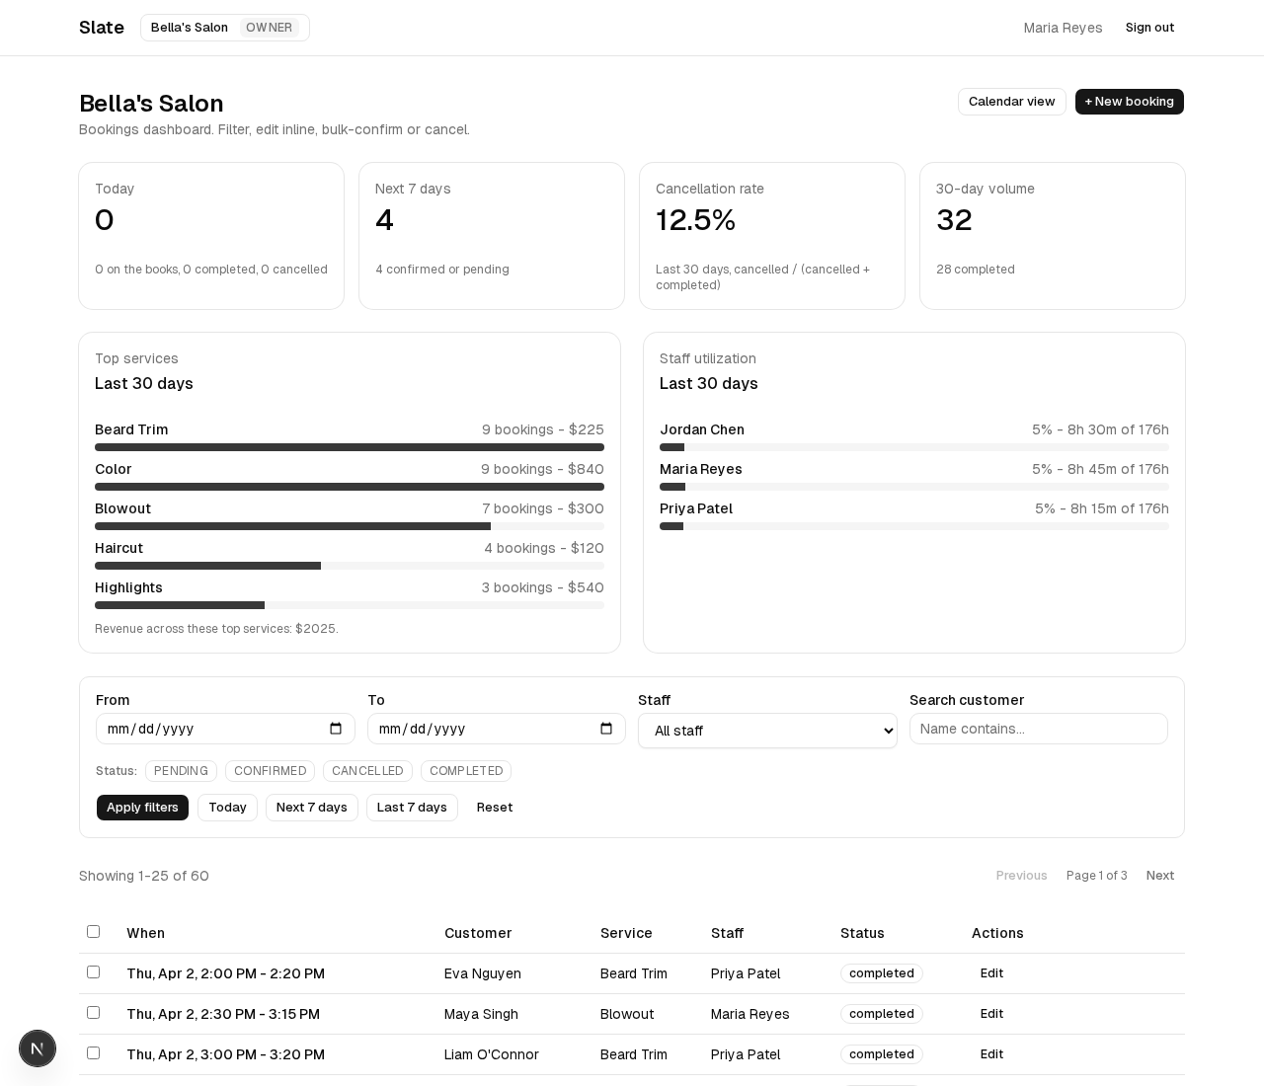
Task: Select the Next 7 days quick filter
Action: [312, 808]
